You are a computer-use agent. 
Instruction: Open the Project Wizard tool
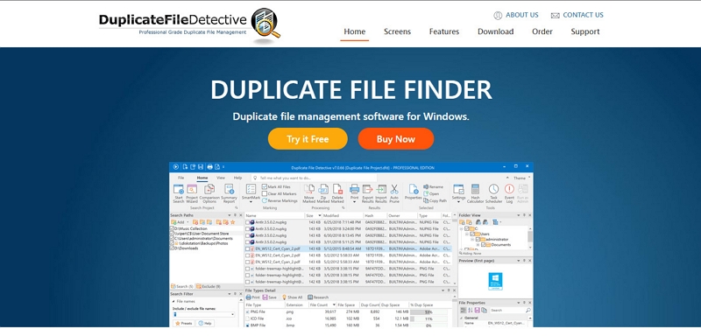click(192, 193)
